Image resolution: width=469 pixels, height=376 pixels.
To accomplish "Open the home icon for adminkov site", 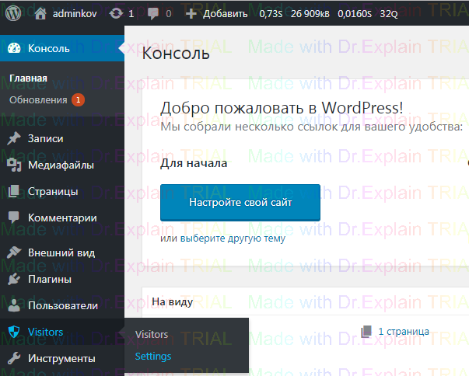I will [x=40, y=13].
